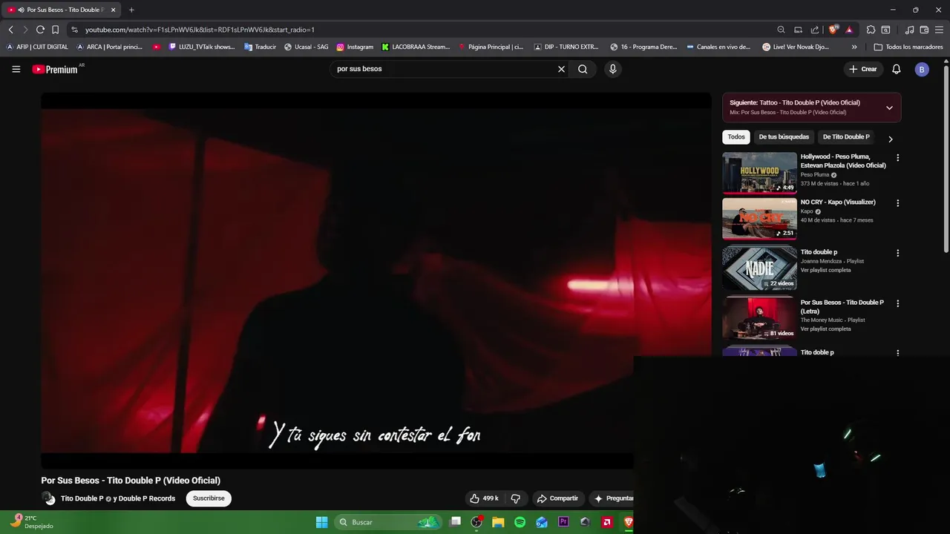Open the browser main menu

[x=940, y=30]
